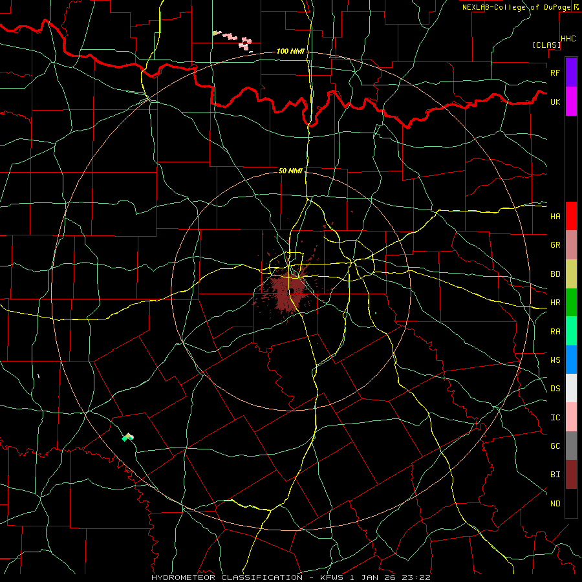This screenshot has width=582, height=582.
Task: Click the "HA" legend label
Action: pos(555,216)
